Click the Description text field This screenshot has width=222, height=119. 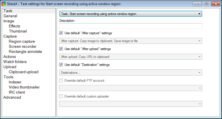point(130,26)
